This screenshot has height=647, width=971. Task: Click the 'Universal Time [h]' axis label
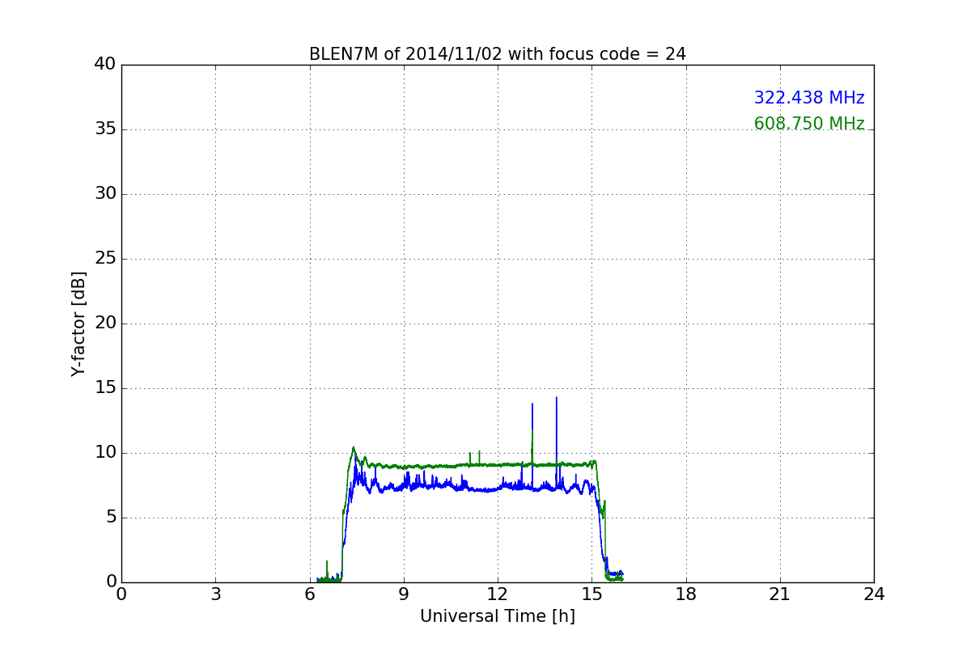click(x=498, y=616)
